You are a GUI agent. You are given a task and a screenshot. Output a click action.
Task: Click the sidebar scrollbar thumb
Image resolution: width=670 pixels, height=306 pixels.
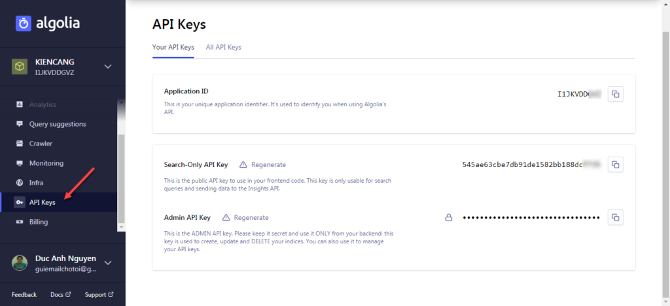pyautogui.click(x=121, y=179)
